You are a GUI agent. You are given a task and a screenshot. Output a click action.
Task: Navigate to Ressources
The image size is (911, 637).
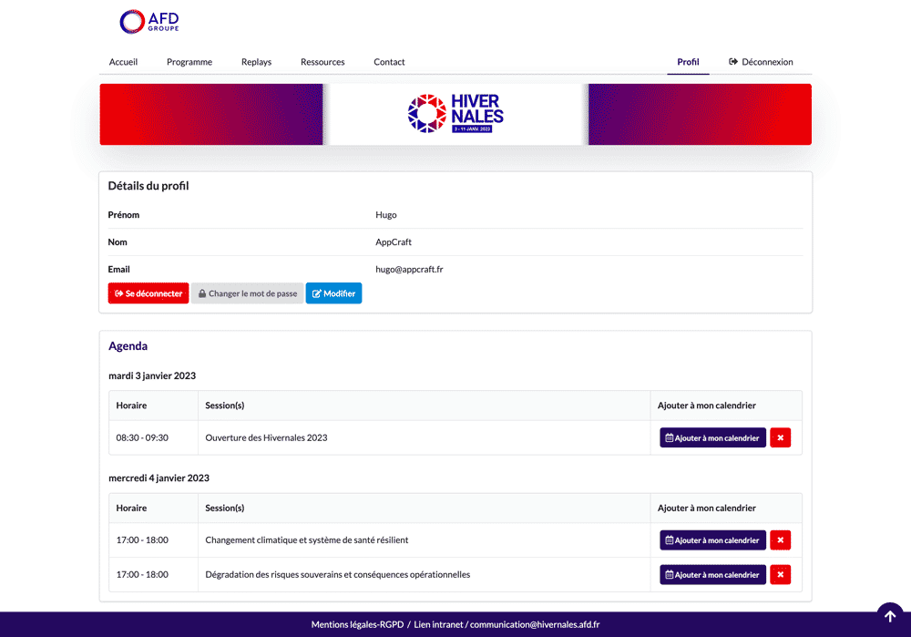pyautogui.click(x=322, y=62)
